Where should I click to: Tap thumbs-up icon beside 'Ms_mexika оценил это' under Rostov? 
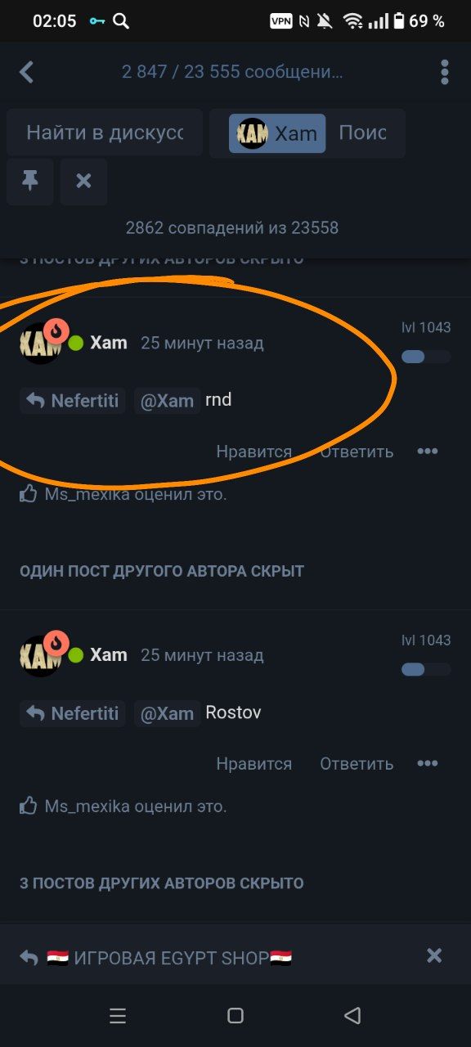point(29,807)
